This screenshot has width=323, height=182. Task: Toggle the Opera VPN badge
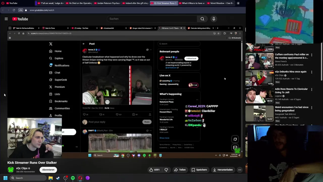click(x=20, y=10)
